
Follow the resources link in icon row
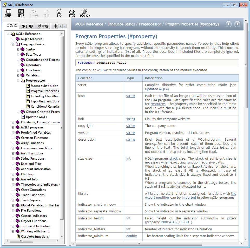[158, 104]
